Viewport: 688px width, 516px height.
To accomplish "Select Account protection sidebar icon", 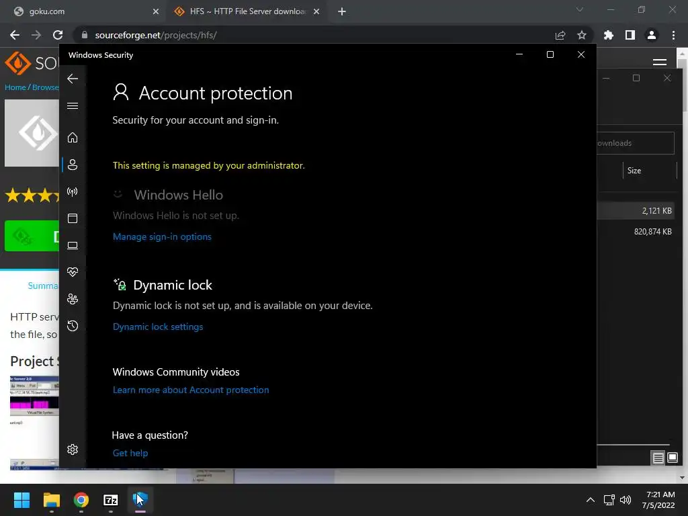I will pos(73,165).
